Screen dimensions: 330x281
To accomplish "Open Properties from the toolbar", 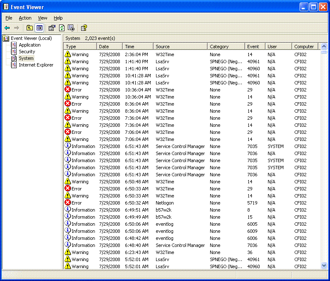I will (x=52, y=28).
